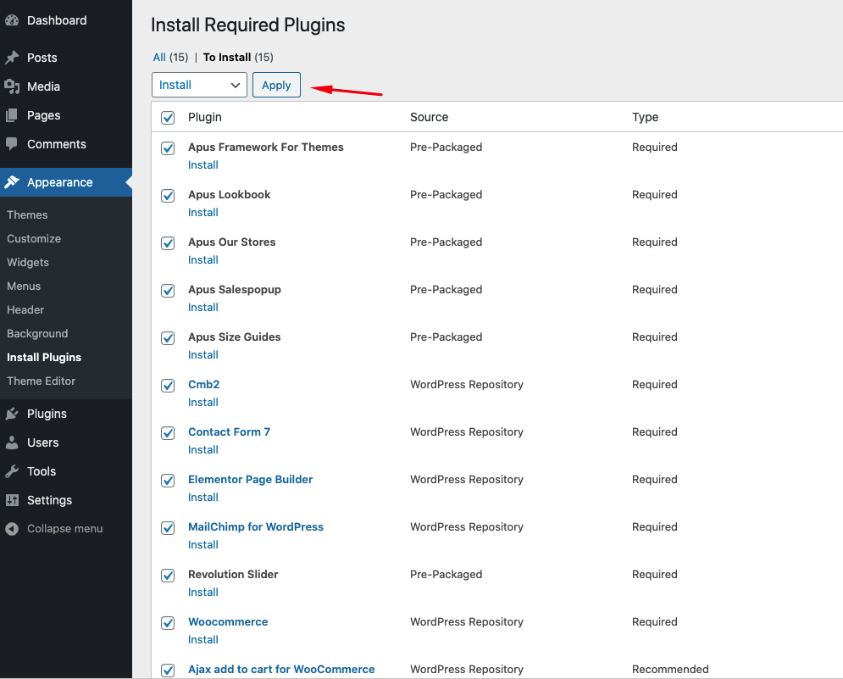Click Install link under Woocommerce
Image resolution: width=843 pixels, height=679 pixels.
coord(203,640)
